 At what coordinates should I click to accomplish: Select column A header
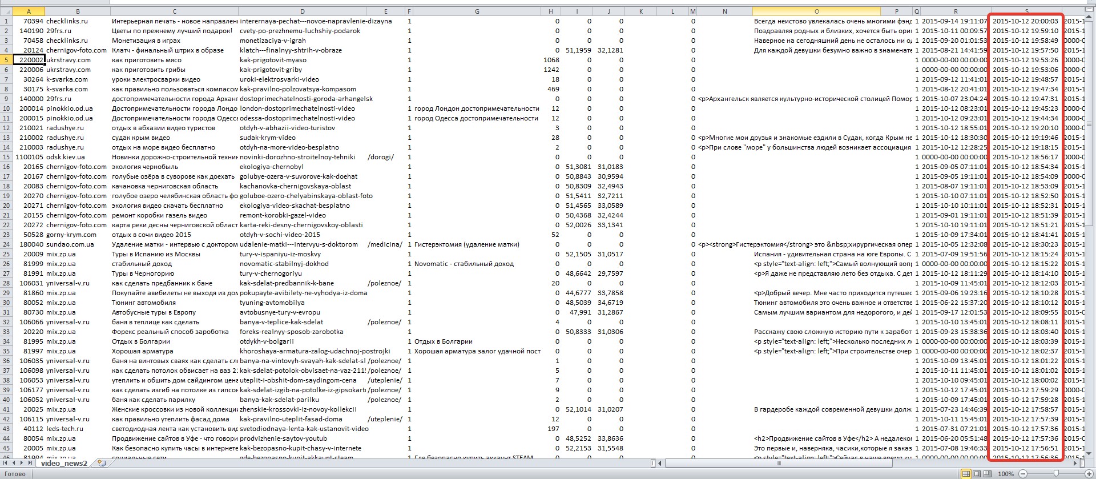(x=29, y=11)
